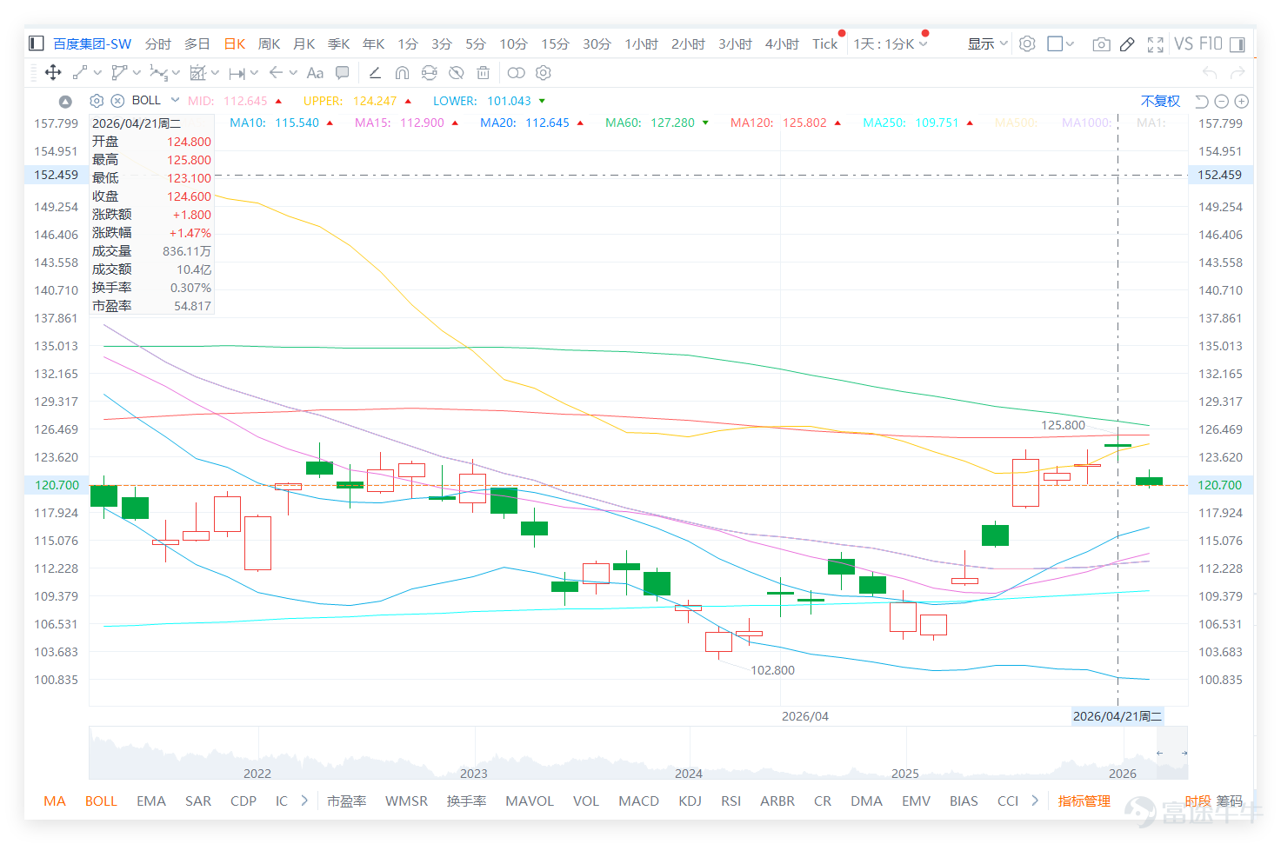Viewport: 1281px width, 844px height.
Task: Select the line segment drawing tool
Action: (80, 73)
